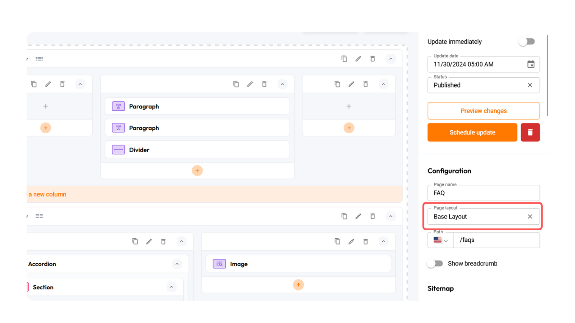
Task: Turn on Show breadcrumb switch
Action: pos(435,263)
